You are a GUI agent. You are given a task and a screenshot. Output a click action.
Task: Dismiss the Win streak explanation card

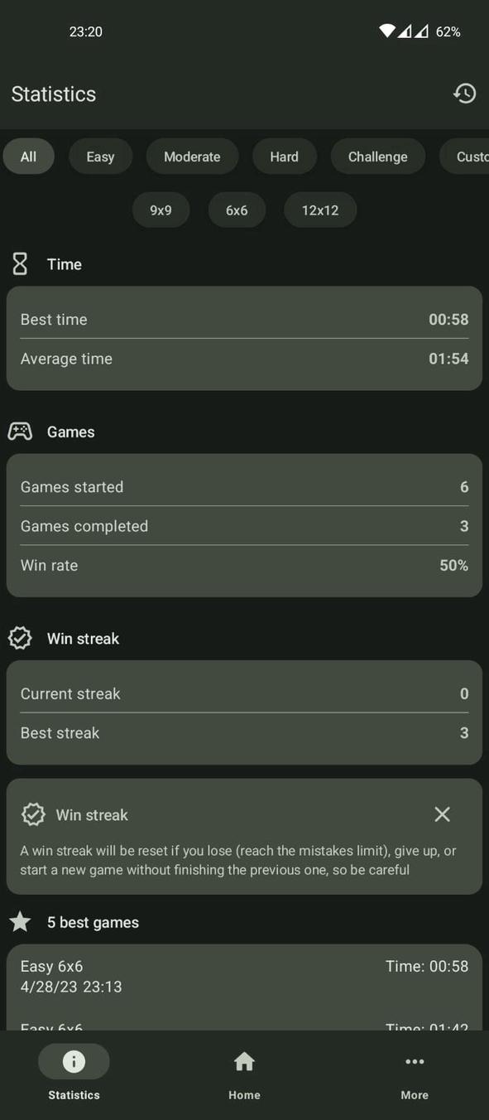[x=442, y=814]
